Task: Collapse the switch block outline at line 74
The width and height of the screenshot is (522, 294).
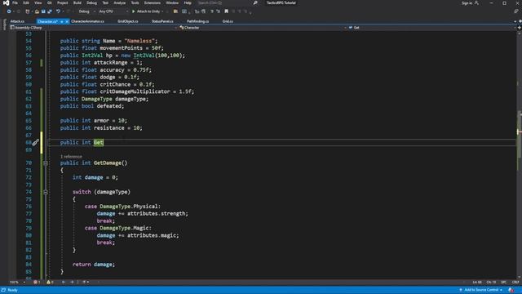Action: pos(46,192)
